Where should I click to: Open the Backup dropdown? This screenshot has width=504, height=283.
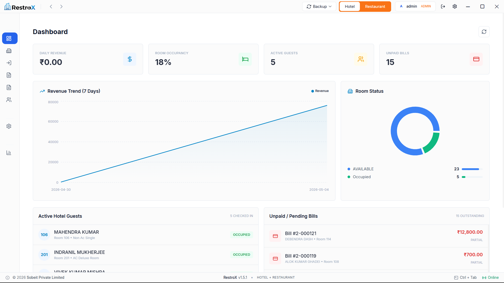coord(319,7)
